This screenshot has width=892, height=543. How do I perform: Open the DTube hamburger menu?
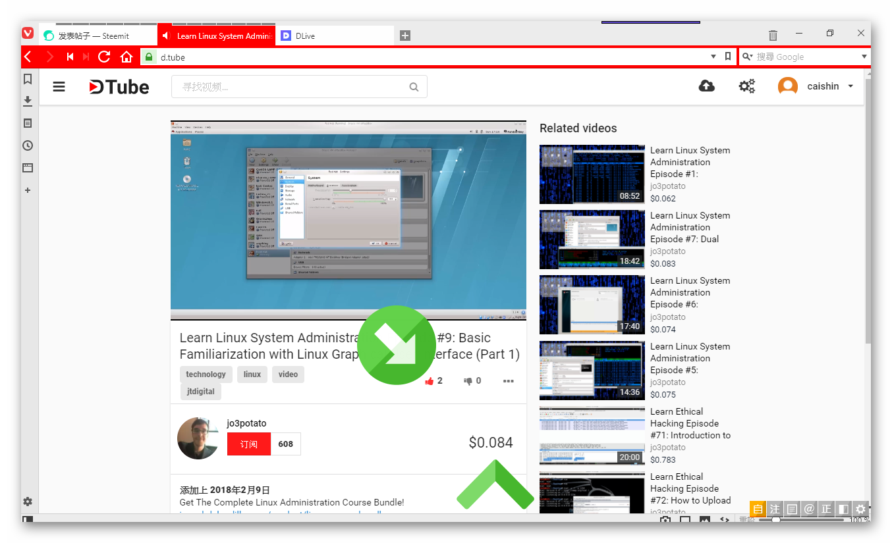[59, 86]
